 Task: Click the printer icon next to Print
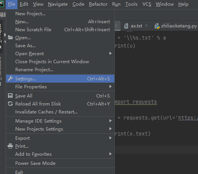pos(10,146)
